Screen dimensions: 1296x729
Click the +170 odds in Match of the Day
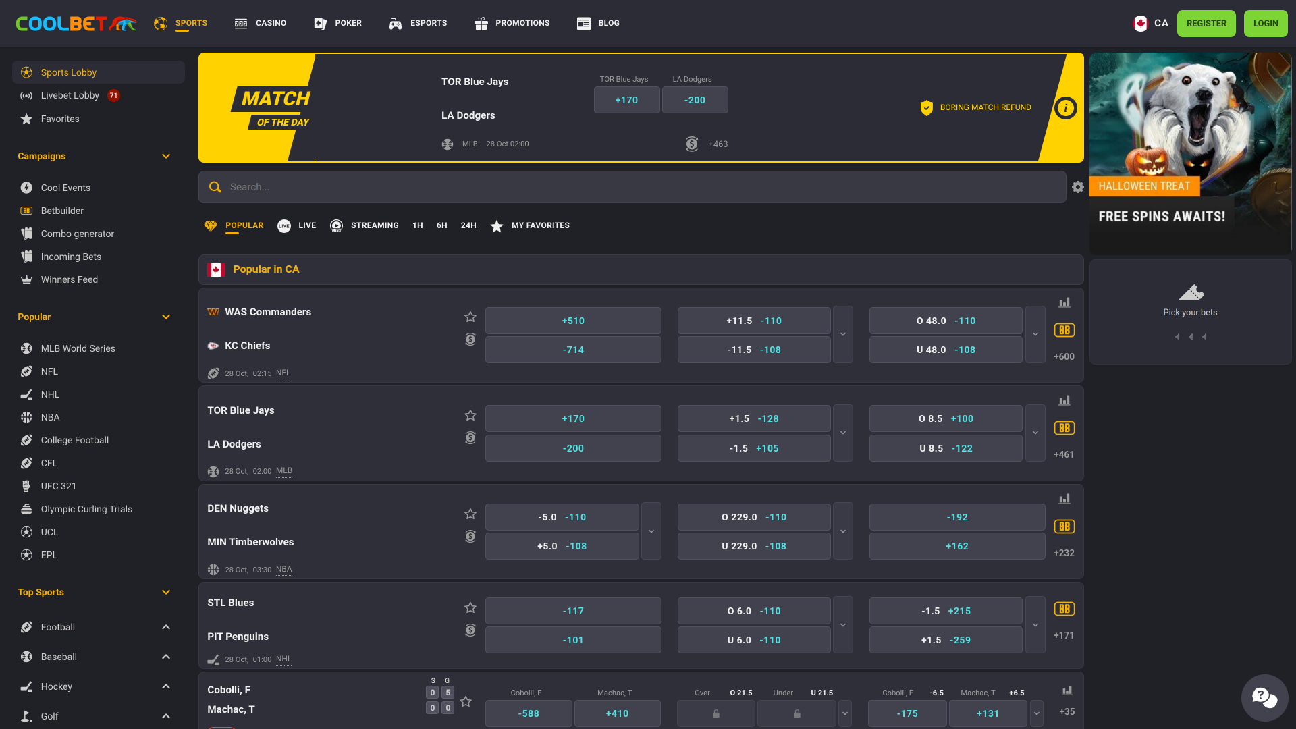click(626, 99)
